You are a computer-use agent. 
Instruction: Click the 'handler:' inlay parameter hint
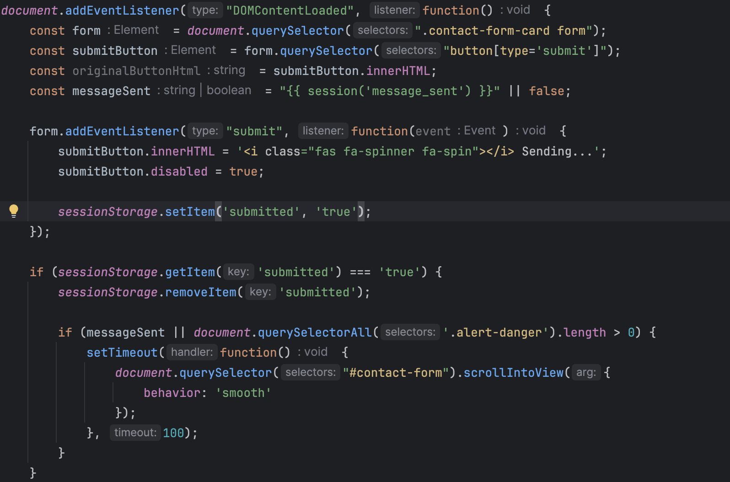(x=192, y=352)
